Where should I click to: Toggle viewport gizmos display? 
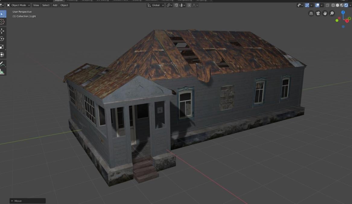click(x=307, y=5)
